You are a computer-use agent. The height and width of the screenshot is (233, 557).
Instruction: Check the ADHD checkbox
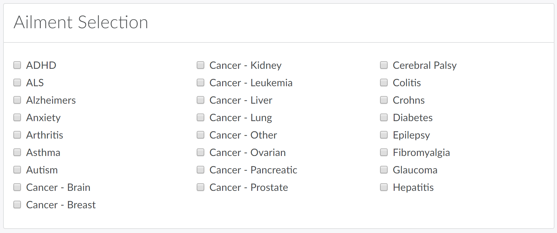(x=17, y=65)
